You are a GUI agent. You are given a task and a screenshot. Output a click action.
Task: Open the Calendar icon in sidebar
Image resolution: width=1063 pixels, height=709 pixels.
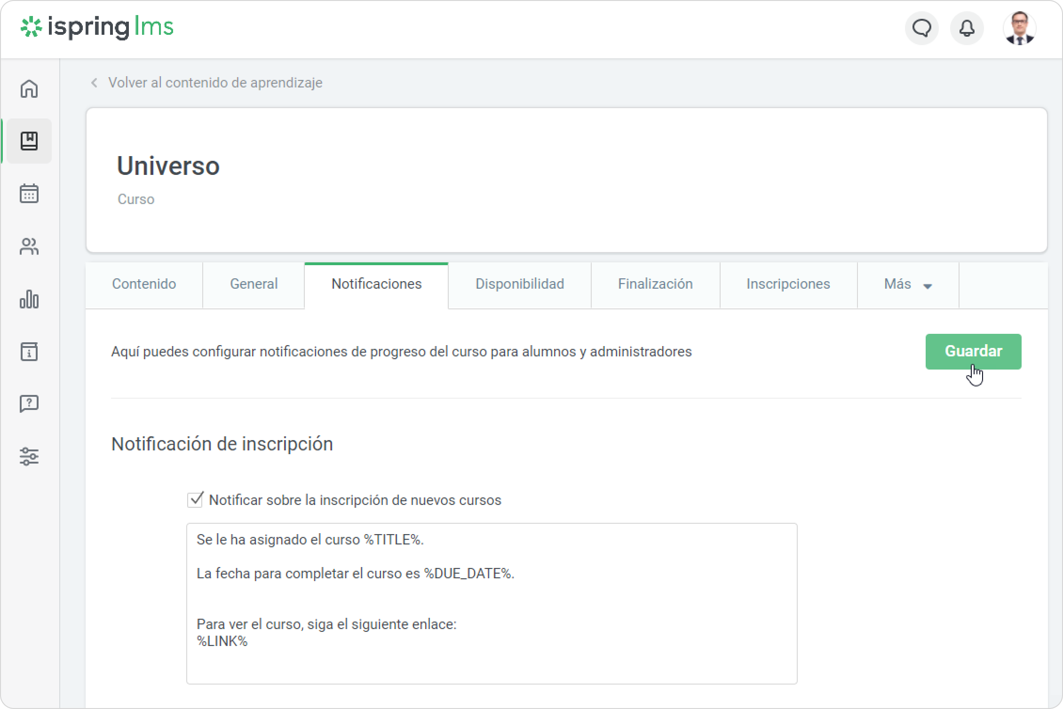click(x=29, y=193)
